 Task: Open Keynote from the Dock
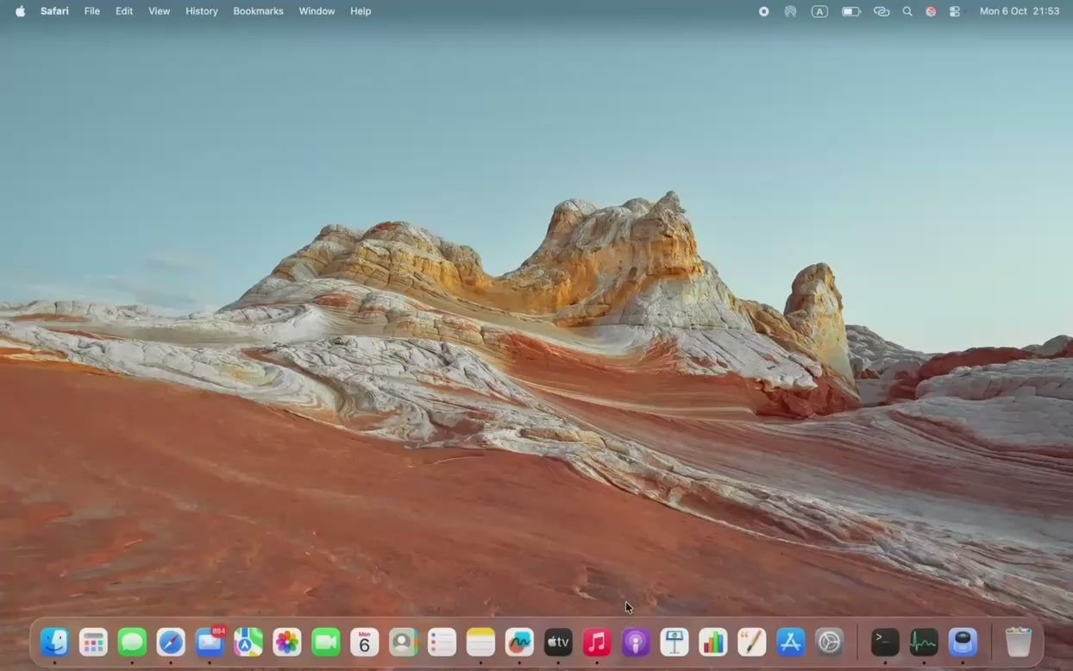[675, 643]
